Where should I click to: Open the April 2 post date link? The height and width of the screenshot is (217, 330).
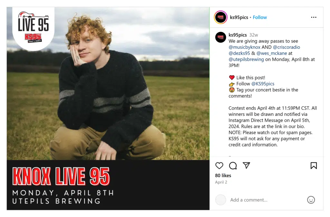pyautogui.click(x=221, y=182)
